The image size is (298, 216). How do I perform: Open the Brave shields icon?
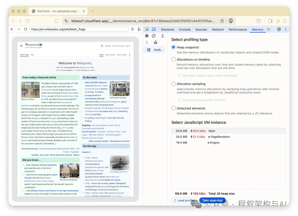(x=231, y=21)
